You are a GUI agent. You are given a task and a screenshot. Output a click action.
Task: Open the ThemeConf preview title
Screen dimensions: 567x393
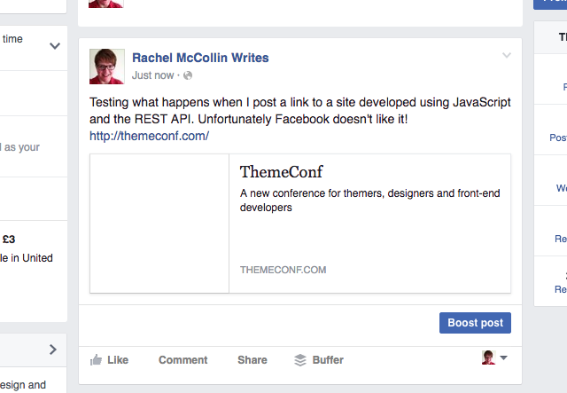[x=281, y=172]
